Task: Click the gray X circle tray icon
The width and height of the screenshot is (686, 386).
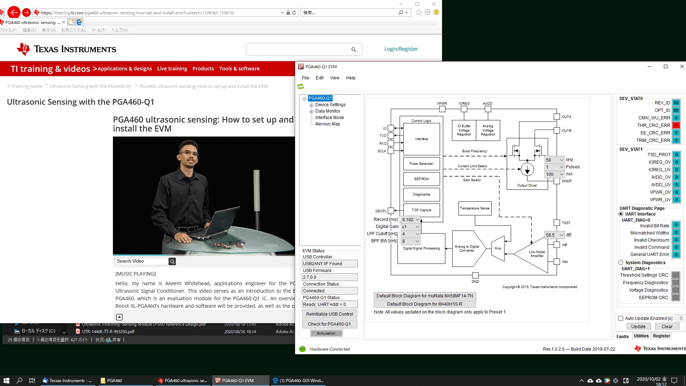Action: point(616,381)
